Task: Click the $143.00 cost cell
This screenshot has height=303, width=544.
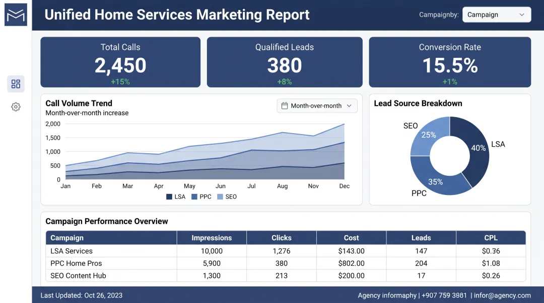Action: (x=352, y=251)
